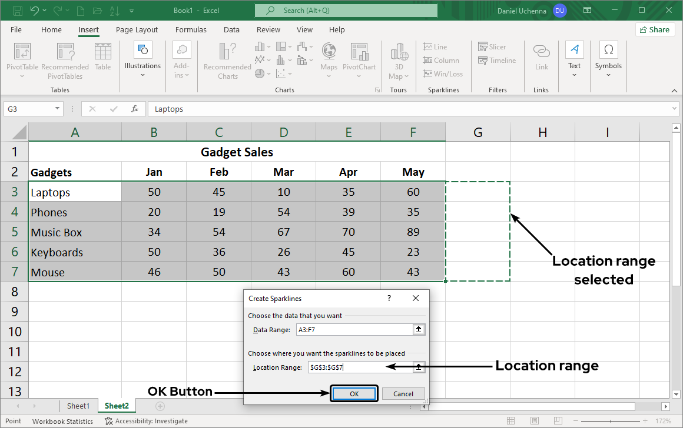Switch to Page Layout view icon
The image size is (683, 428).
pos(533,421)
